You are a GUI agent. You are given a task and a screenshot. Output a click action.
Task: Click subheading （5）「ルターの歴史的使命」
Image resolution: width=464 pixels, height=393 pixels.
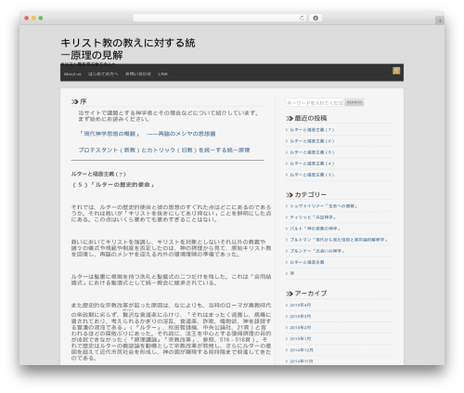[x=113, y=185]
